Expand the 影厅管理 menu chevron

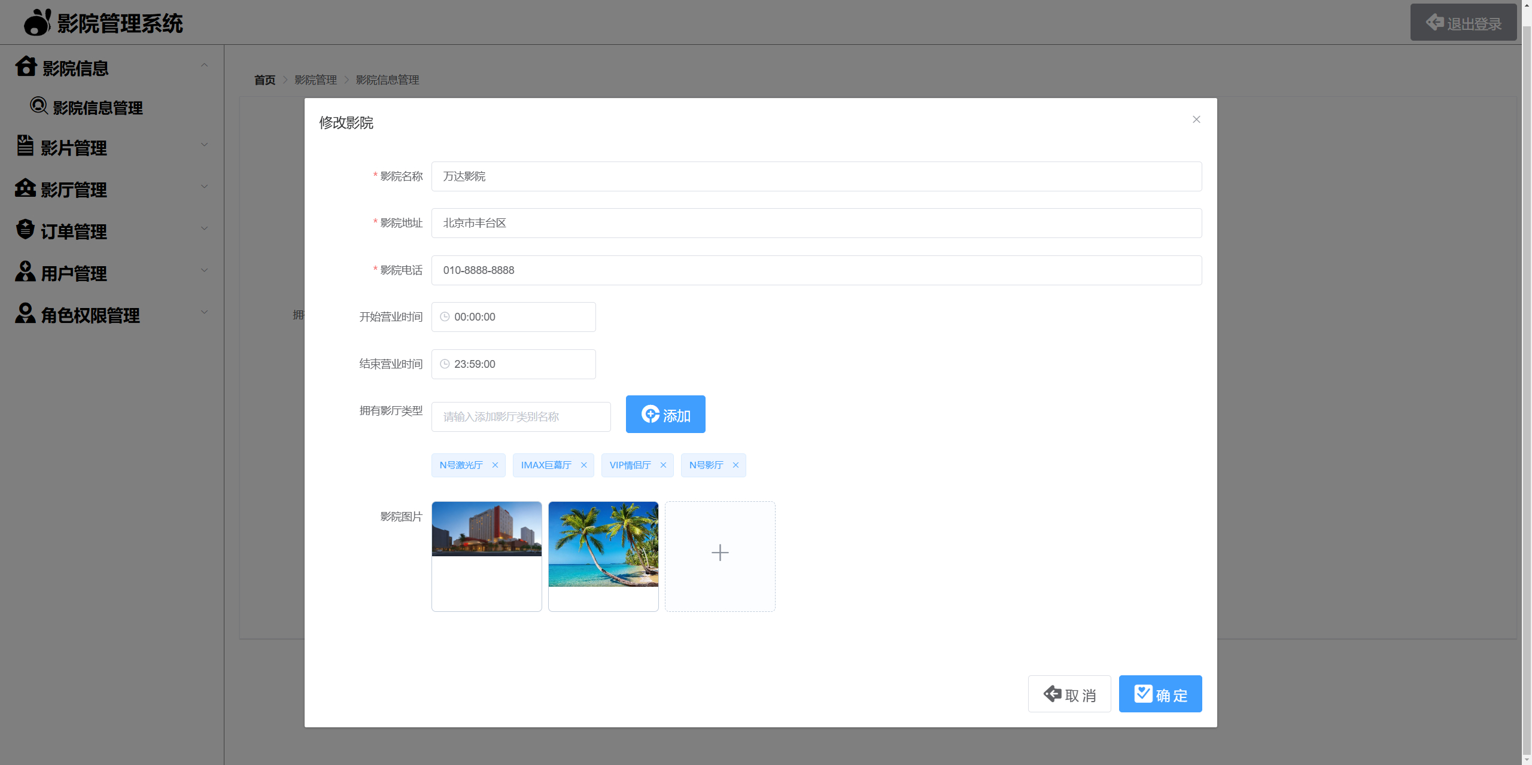click(x=204, y=187)
